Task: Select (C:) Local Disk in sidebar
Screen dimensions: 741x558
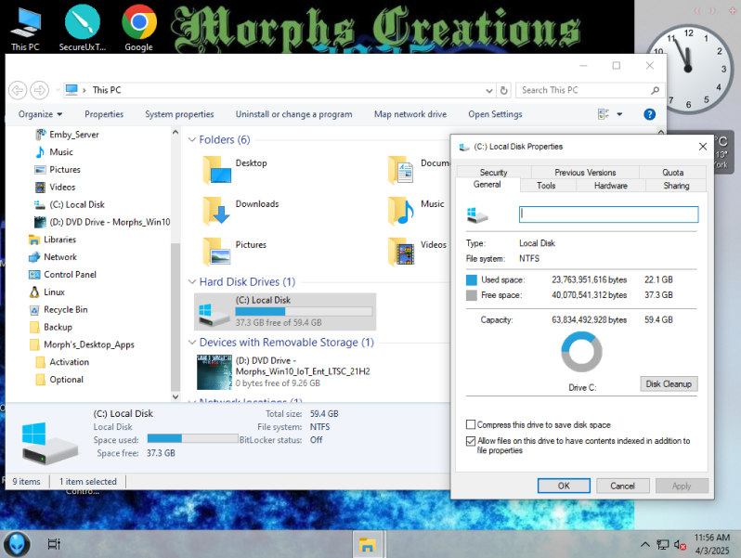Action: [x=70, y=204]
